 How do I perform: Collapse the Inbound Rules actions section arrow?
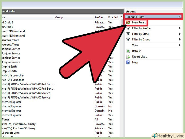[x=180, y=17]
